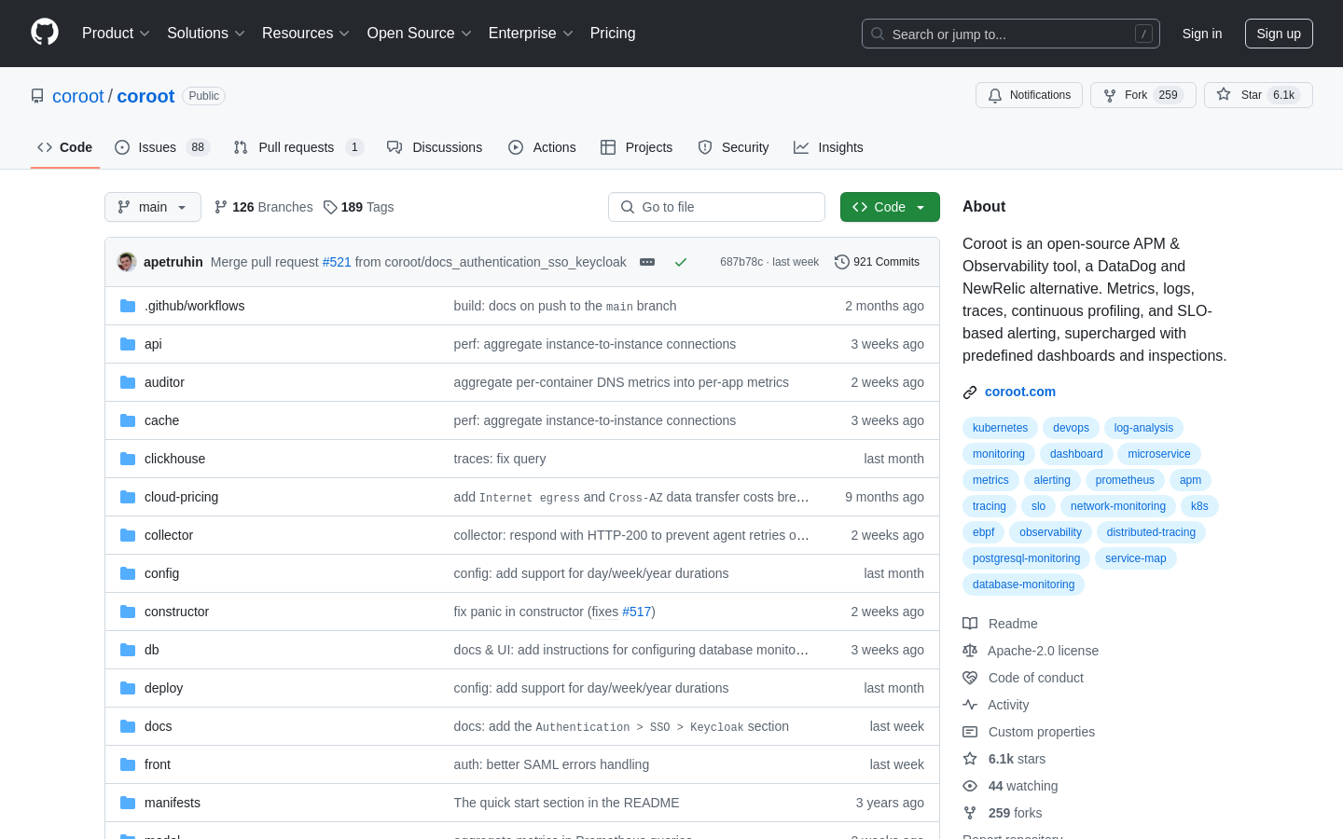
Task: Select the Code tab
Action: point(64,147)
